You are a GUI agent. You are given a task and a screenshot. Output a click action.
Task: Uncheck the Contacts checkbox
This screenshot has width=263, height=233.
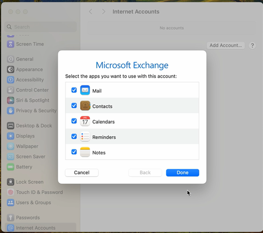[74, 106]
